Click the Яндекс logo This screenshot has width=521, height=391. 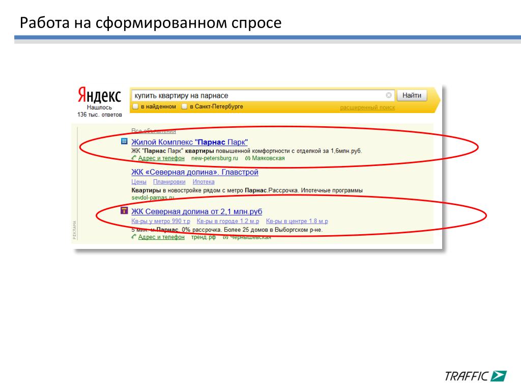(99, 95)
